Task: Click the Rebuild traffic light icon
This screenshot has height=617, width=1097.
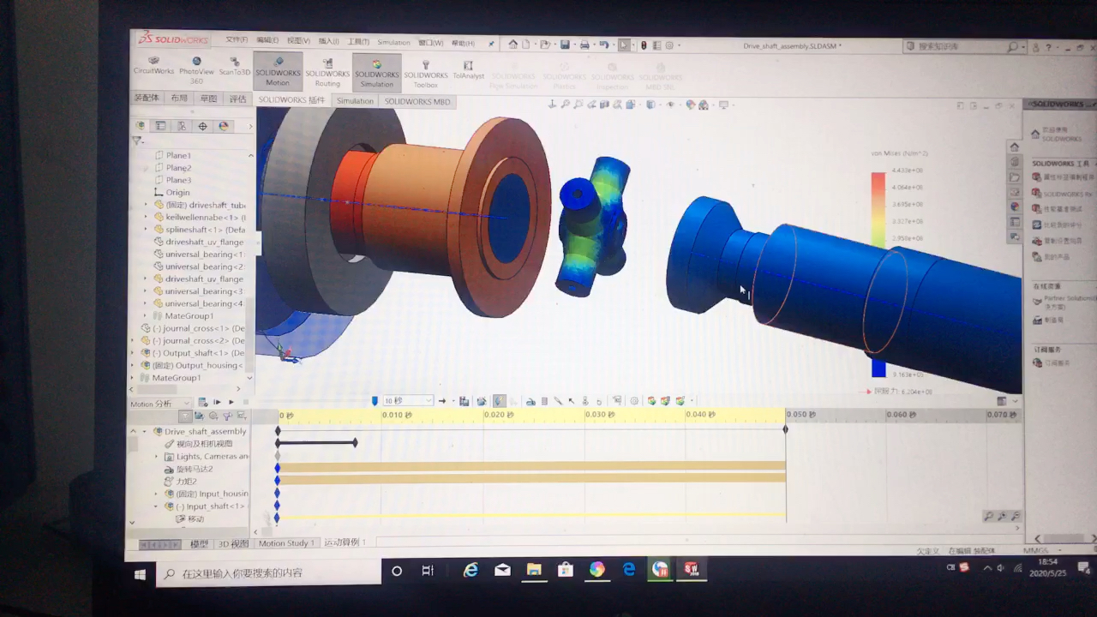Action: click(x=644, y=45)
